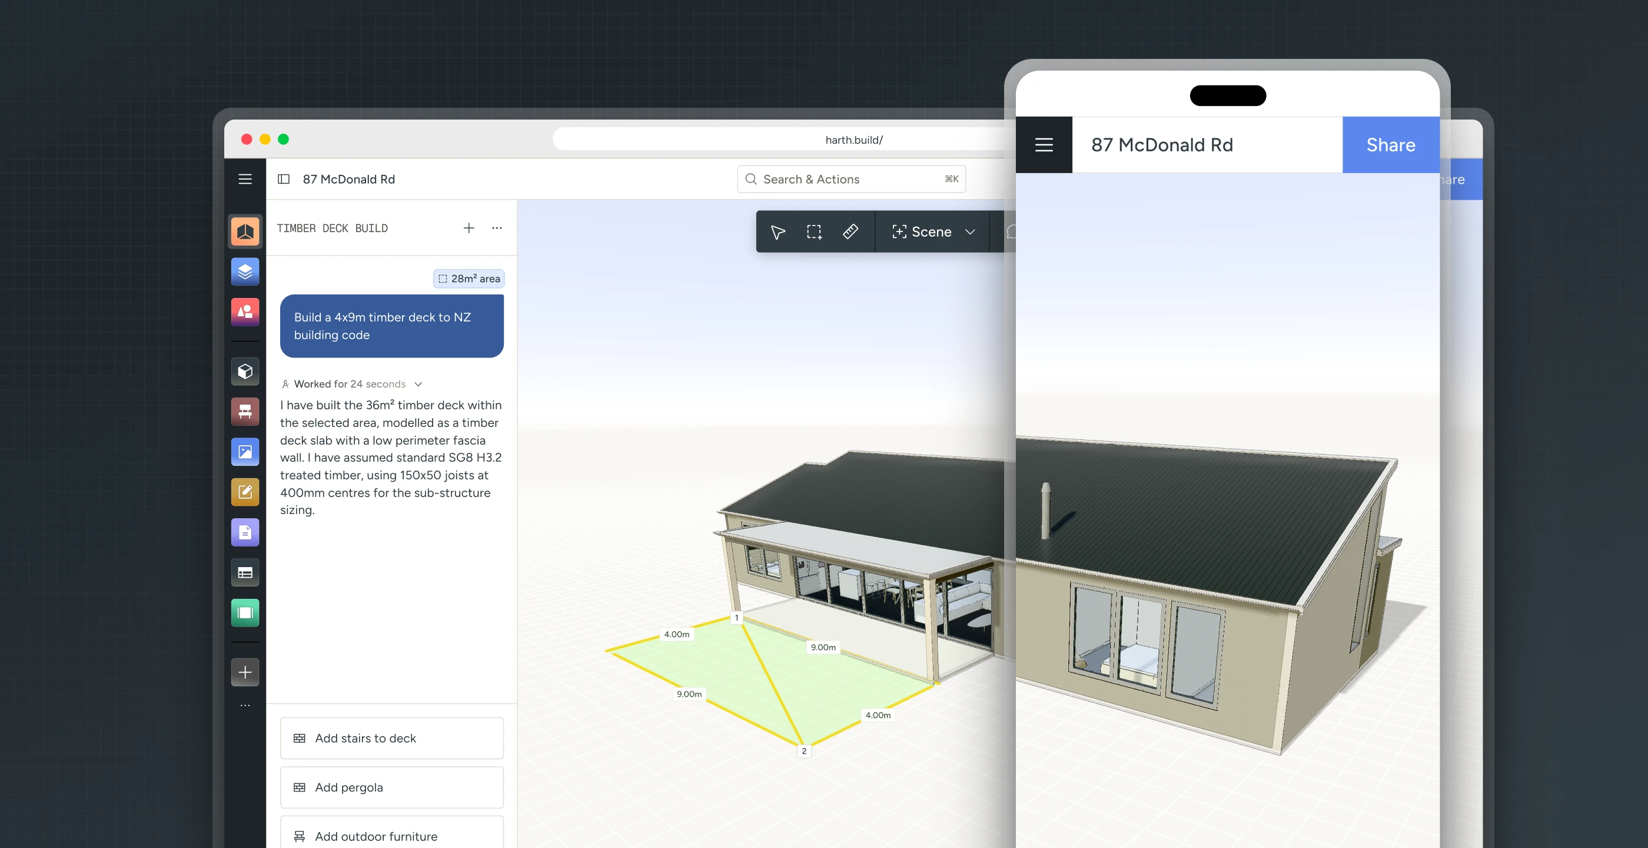This screenshot has height=848, width=1648.
Task: Maximize the browser window with the green button
Action: pos(284,139)
